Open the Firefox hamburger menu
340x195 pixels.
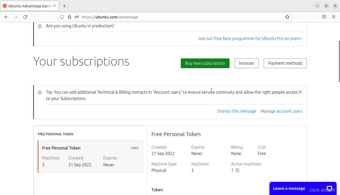pos(334,17)
